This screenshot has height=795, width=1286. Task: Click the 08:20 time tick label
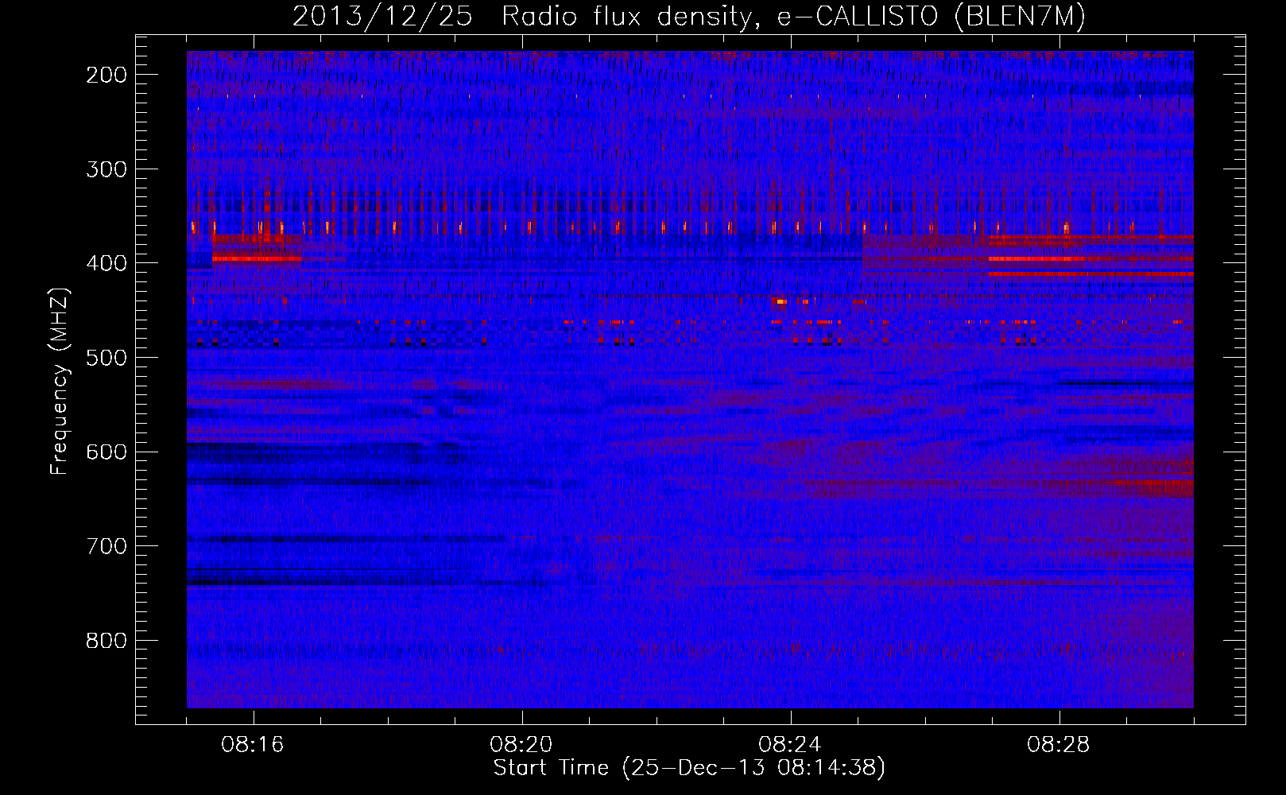[521, 745]
